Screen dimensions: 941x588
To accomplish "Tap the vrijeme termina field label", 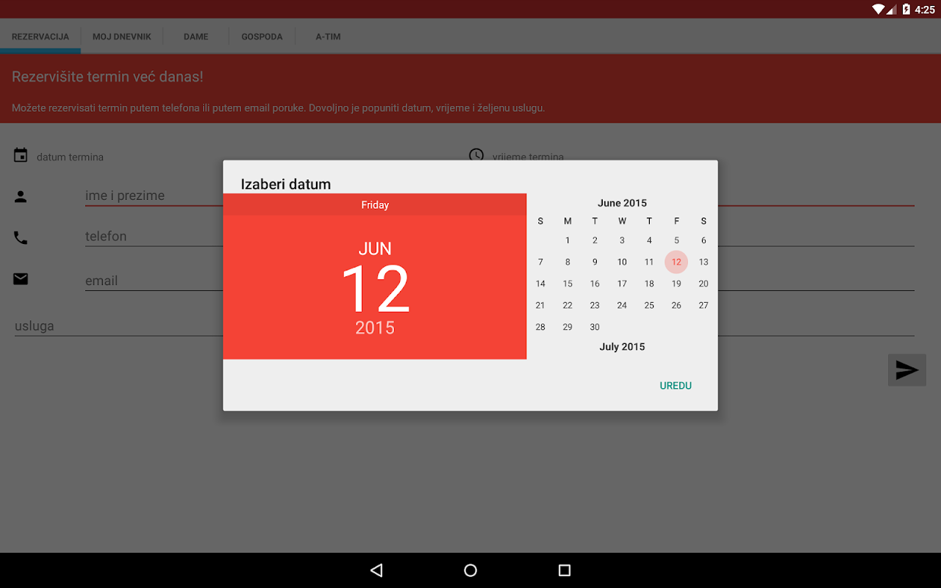I will (528, 157).
